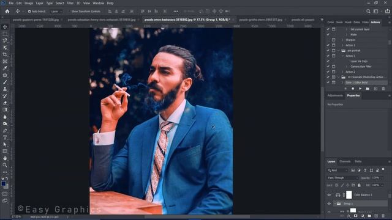Click the Share icon at top right
Image resolution: width=392 pixels, height=220 pixels.
[387, 11]
